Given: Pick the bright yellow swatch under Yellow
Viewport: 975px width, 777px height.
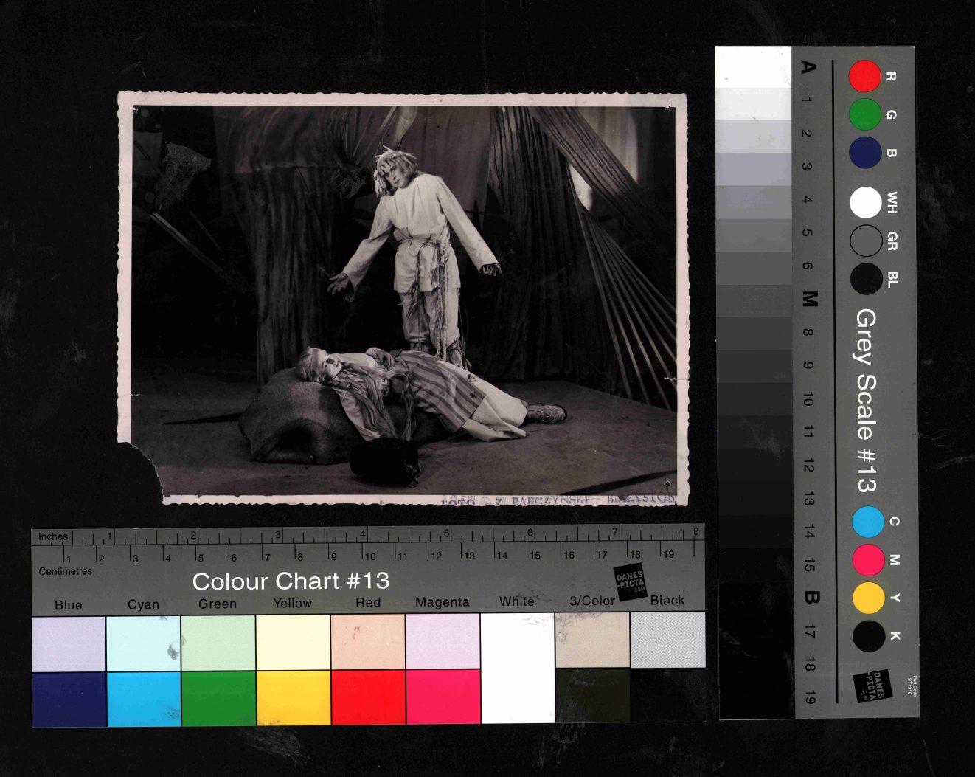Looking at the screenshot, I should tap(293, 697).
